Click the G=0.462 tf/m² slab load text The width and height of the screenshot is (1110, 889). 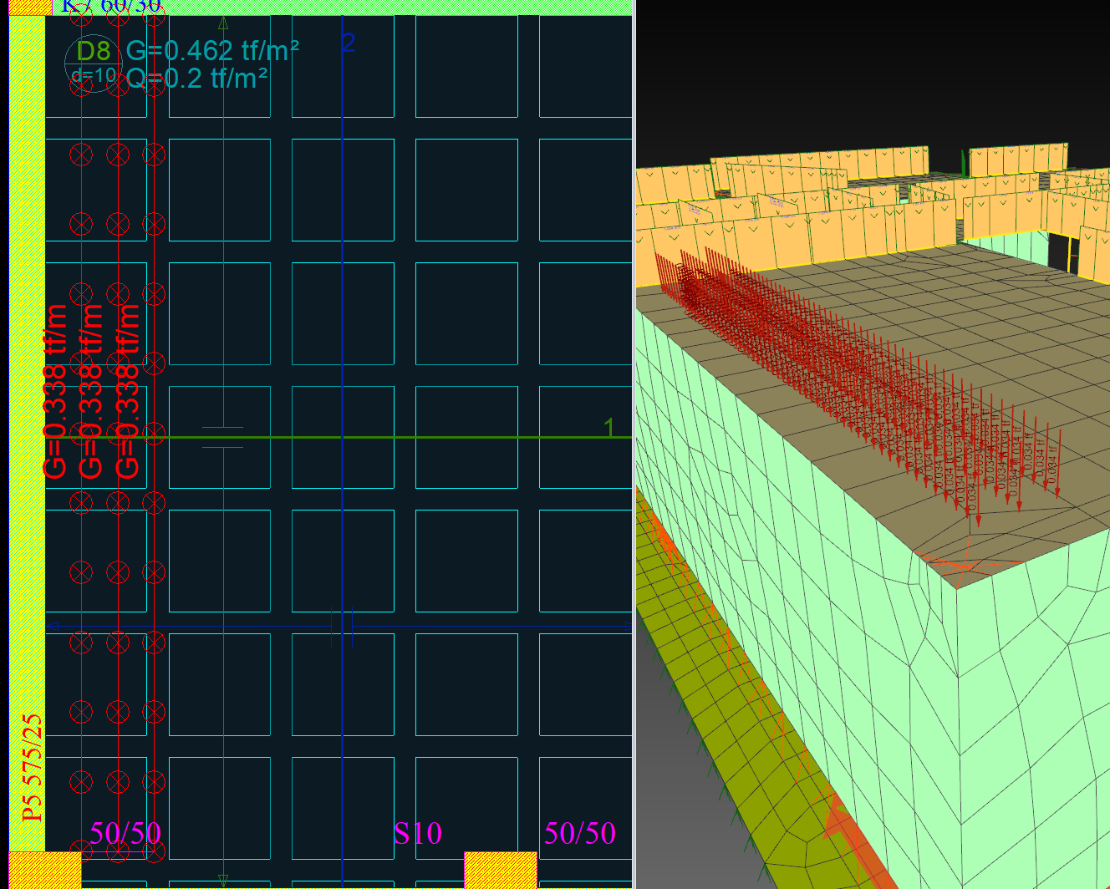[212, 51]
